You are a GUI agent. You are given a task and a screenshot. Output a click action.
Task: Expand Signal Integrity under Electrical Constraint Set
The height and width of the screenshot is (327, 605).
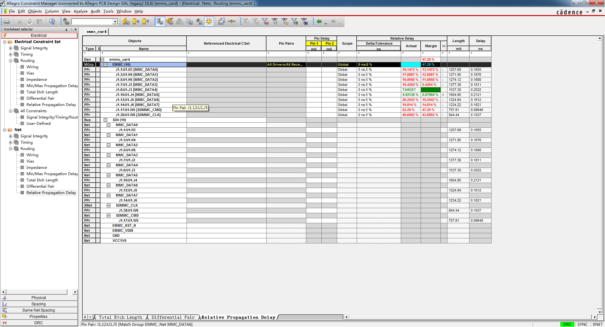click(x=10, y=48)
